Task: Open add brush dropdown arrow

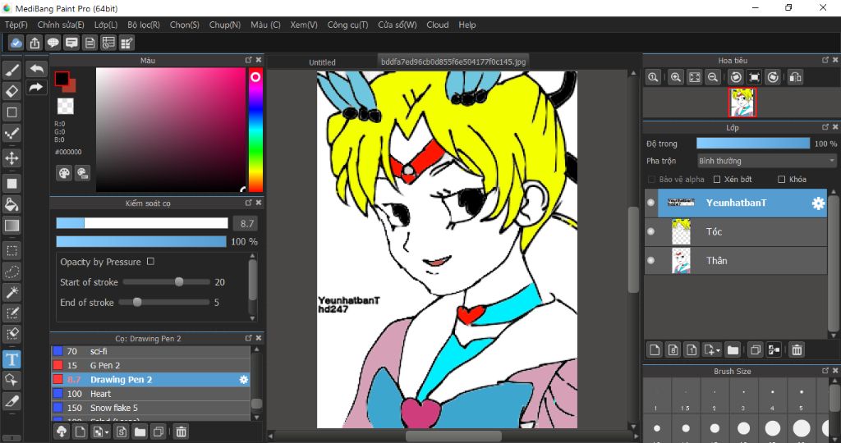Action: coord(108,432)
